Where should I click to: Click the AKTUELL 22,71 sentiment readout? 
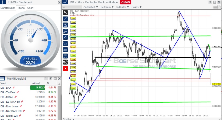pos(30,61)
